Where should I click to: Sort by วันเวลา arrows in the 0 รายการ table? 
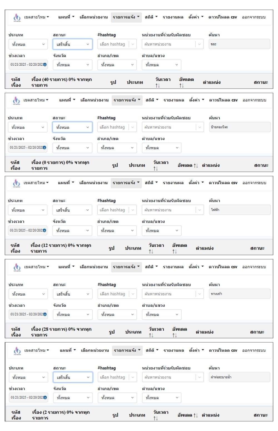click(x=156, y=169)
